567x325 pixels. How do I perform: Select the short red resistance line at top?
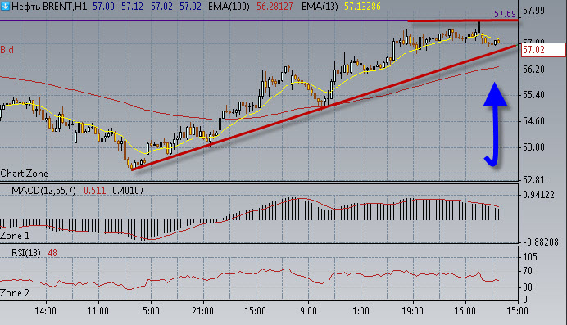click(x=463, y=20)
